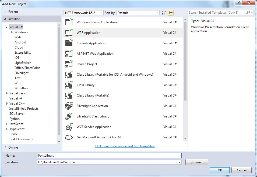Select the Extensibility category
The width and height of the screenshot is (257, 177).
(x=23, y=52)
